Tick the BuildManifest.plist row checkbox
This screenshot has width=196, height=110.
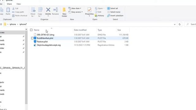tap(32, 38)
